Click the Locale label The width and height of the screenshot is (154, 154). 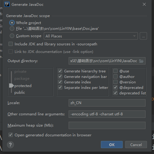pyautogui.click(x=14, y=103)
